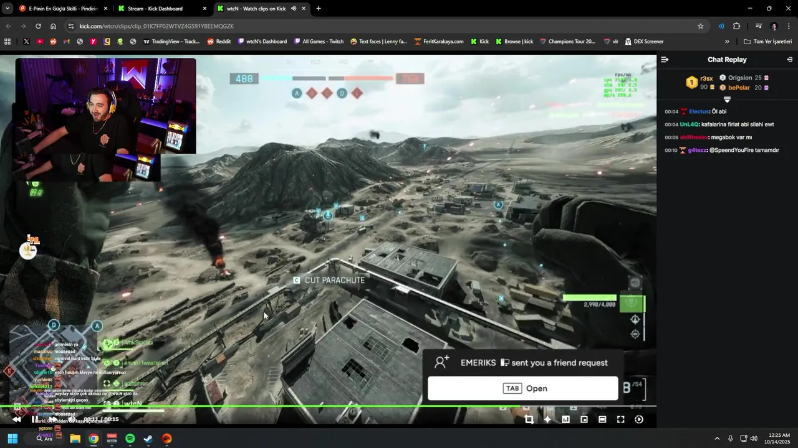The image size is (798, 448).
Task: Open All Games - Twitch bookmark
Action: coord(319,42)
